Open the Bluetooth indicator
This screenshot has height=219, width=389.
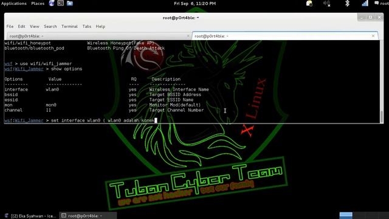tap(347, 4)
